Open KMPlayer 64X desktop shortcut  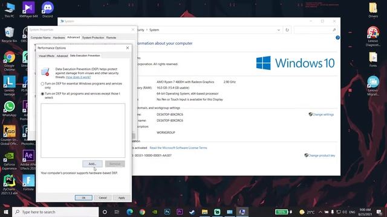(28, 10)
